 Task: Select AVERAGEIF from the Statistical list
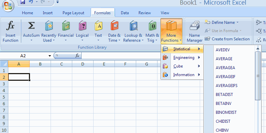tap(226, 76)
